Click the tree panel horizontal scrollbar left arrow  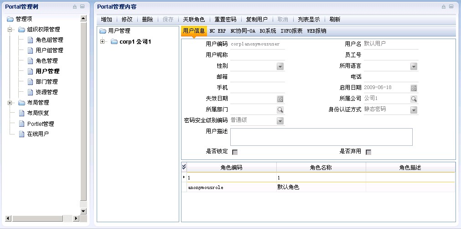coord(8,218)
